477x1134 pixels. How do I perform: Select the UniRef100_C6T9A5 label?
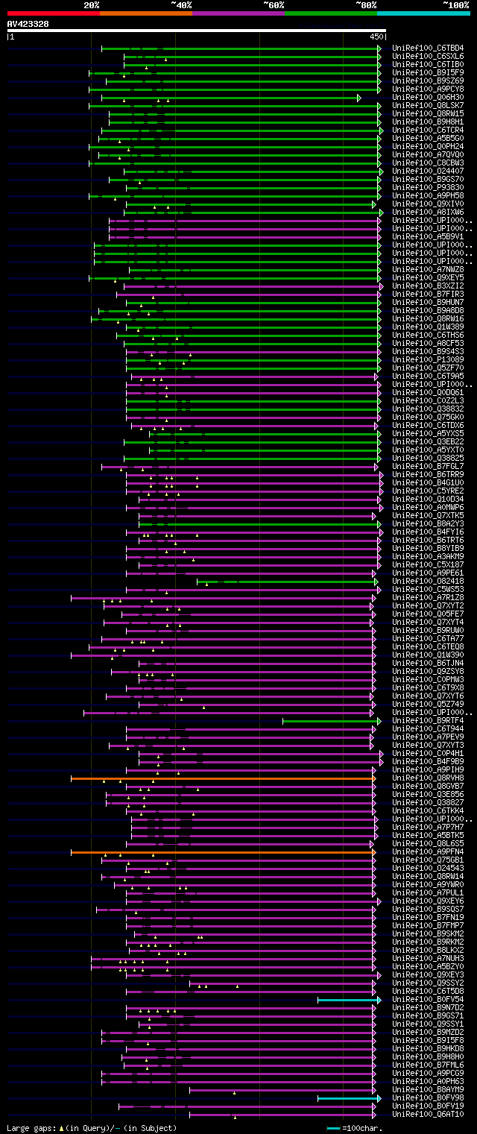[x=428, y=376]
